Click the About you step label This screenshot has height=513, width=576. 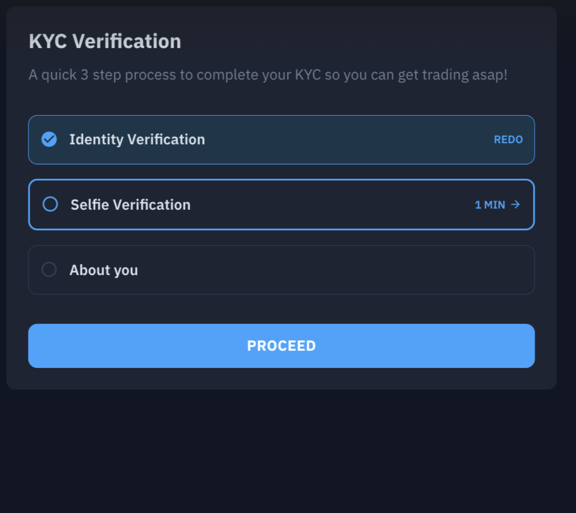(x=104, y=270)
